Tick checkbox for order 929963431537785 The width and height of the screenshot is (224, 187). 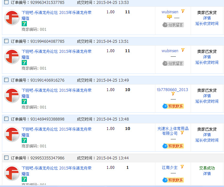(x=6, y=2)
